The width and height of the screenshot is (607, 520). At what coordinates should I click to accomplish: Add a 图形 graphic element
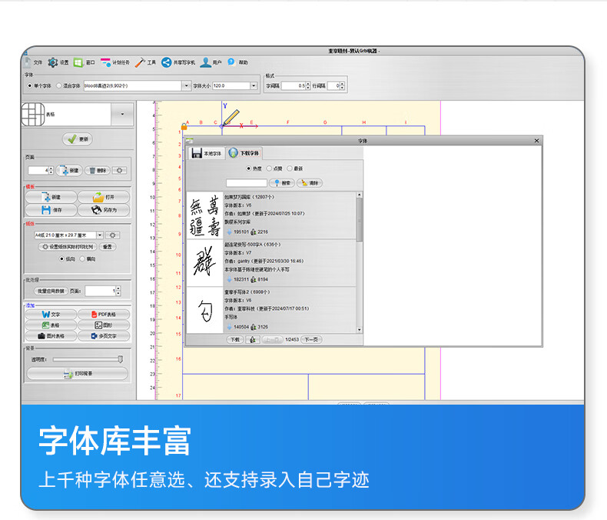104,325
